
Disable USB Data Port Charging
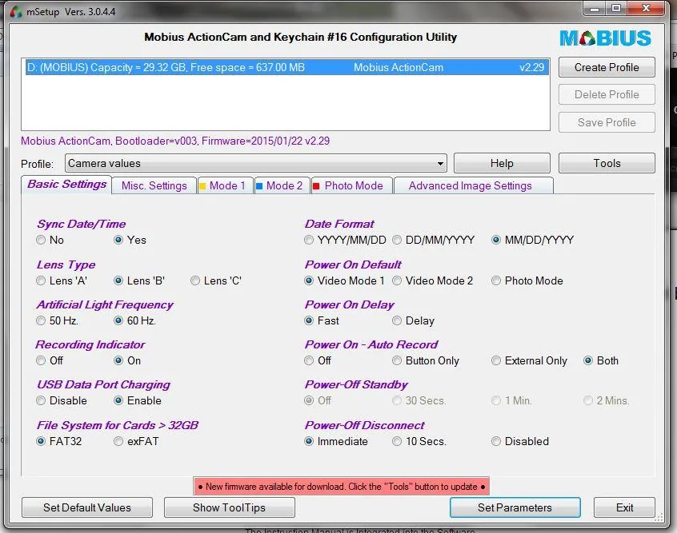[62, 401]
